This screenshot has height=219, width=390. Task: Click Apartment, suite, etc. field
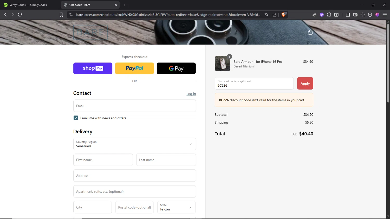[x=134, y=191]
